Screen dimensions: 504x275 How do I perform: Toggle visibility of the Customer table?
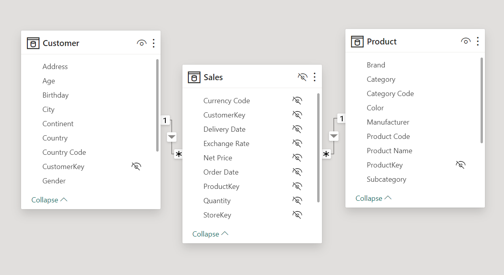(x=142, y=43)
